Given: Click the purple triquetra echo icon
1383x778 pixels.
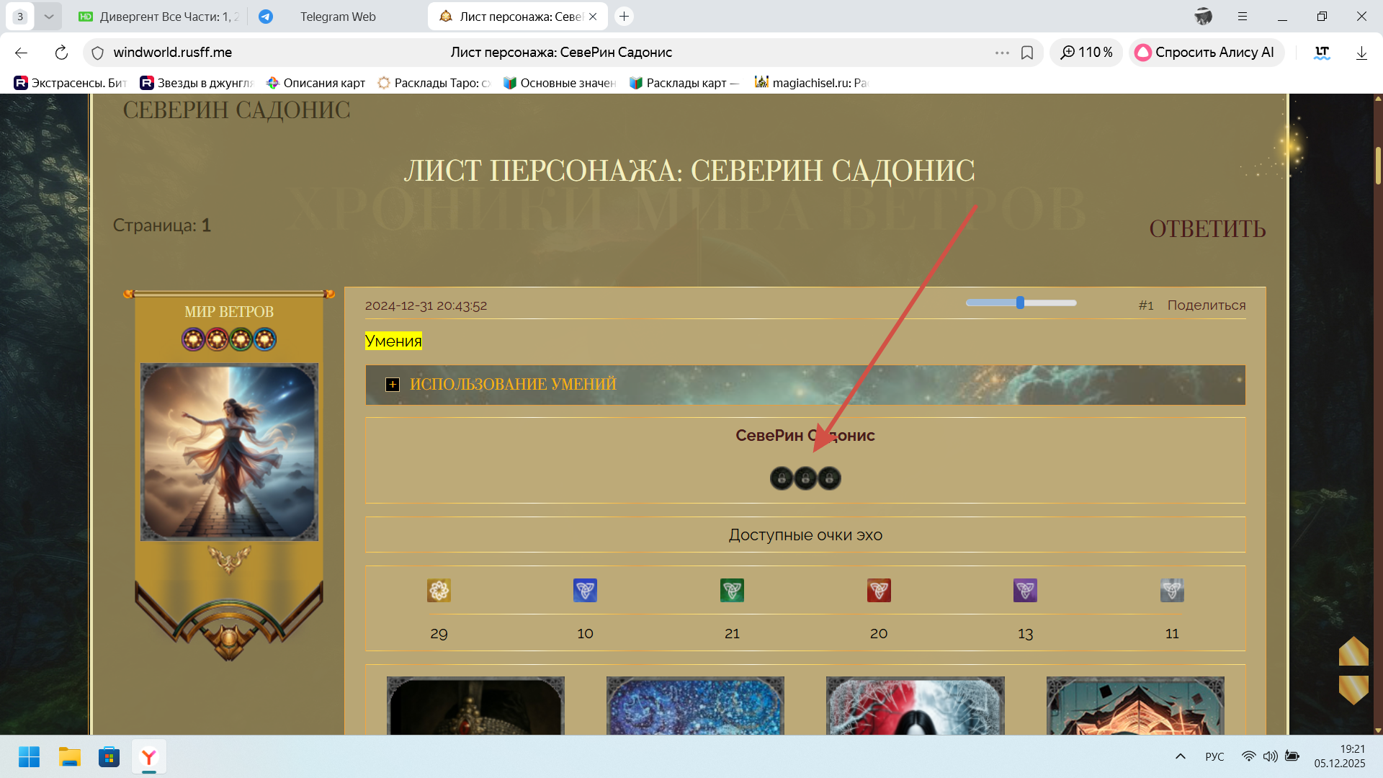Looking at the screenshot, I should point(1025,591).
